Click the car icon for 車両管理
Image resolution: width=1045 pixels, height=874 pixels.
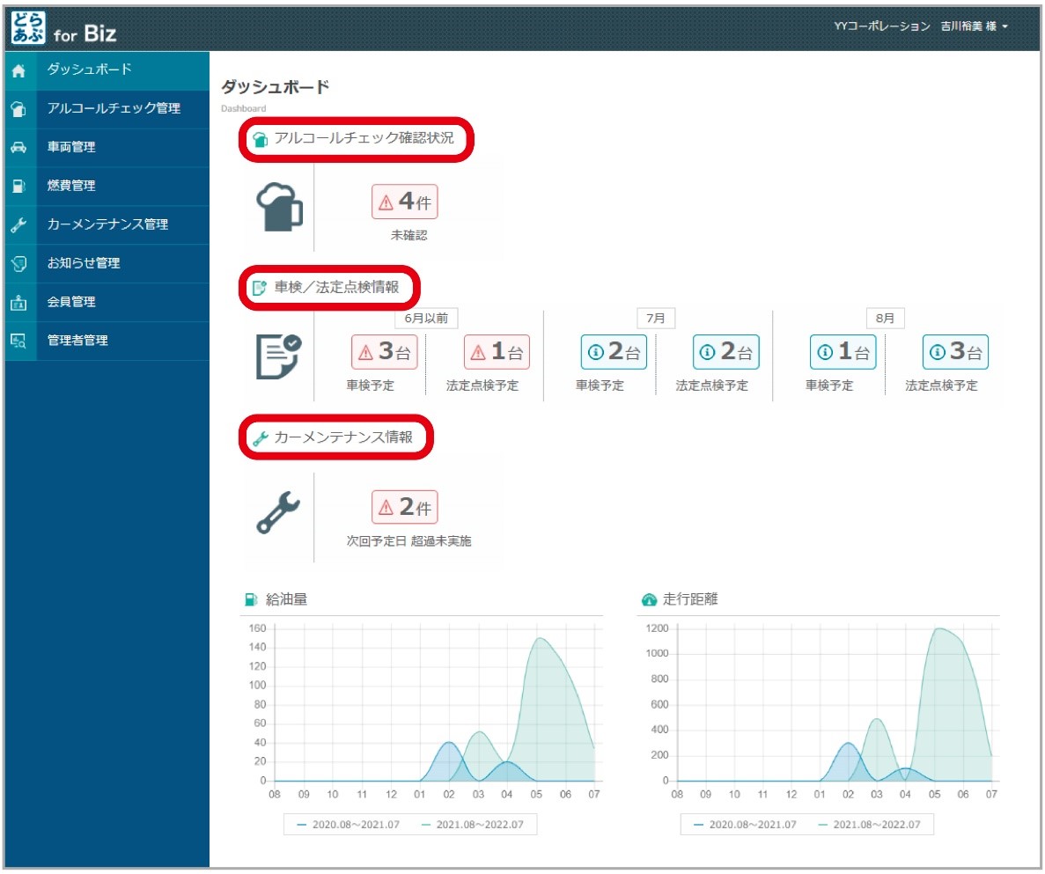click(x=18, y=148)
